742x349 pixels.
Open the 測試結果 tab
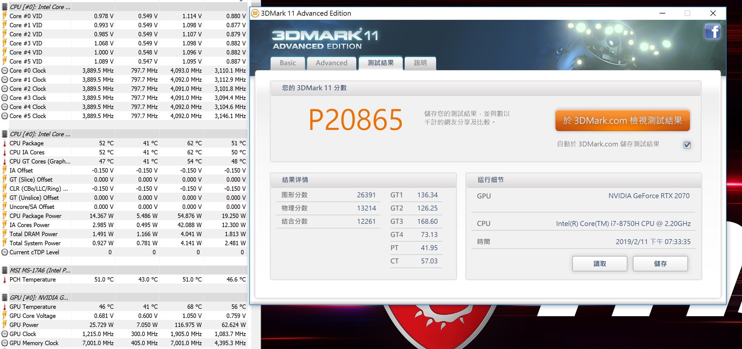tap(380, 63)
